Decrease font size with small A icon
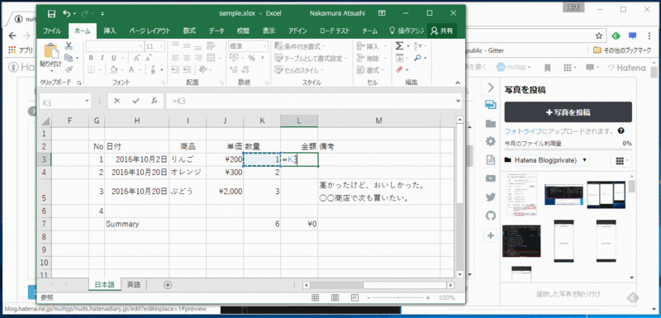 click(149, 58)
